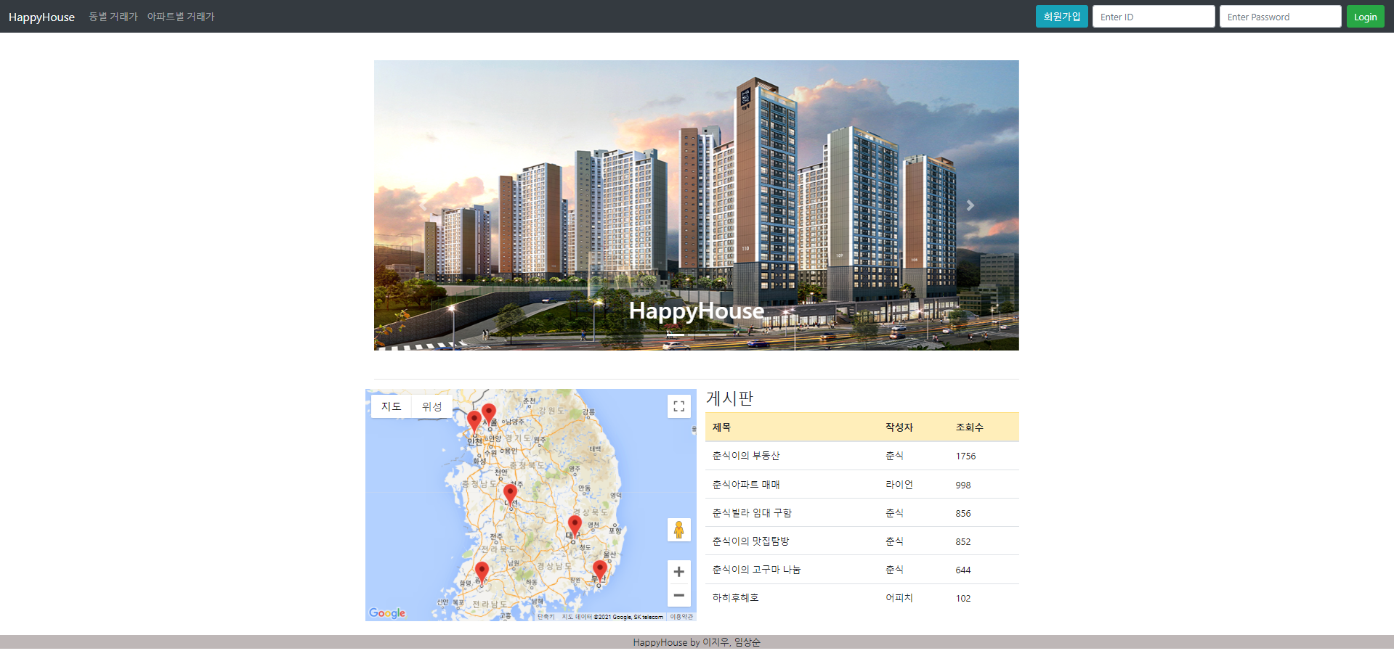Click the Google logo on the map
The image size is (1394, 664).
386,613
